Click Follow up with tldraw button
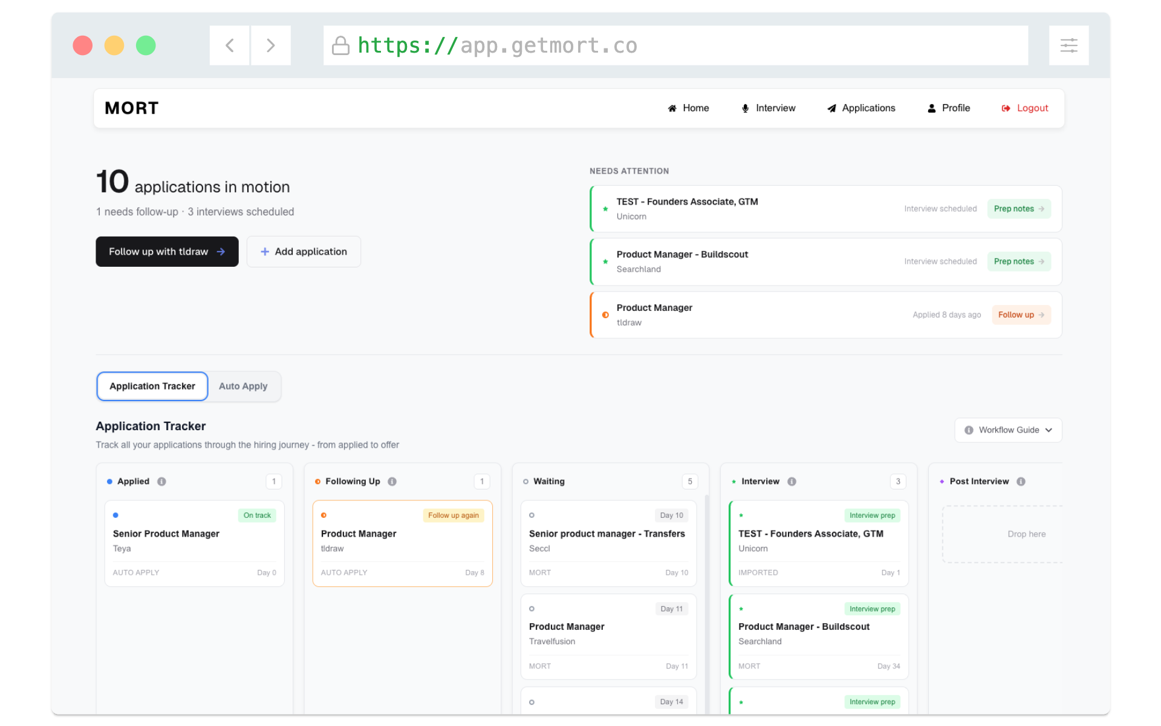 pos(167,252)
